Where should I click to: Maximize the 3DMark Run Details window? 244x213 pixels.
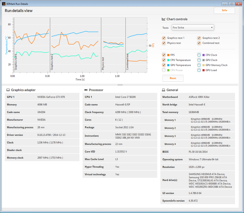click(231, 4)
